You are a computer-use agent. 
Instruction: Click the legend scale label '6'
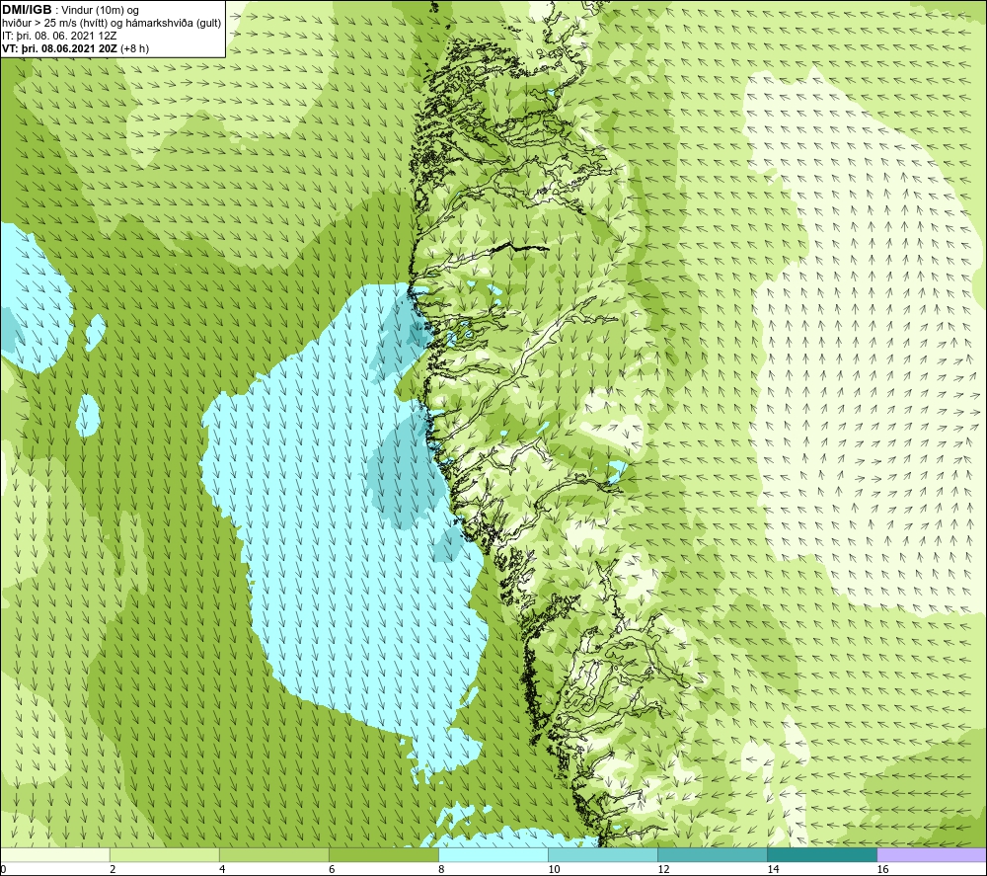pos(332,869)
